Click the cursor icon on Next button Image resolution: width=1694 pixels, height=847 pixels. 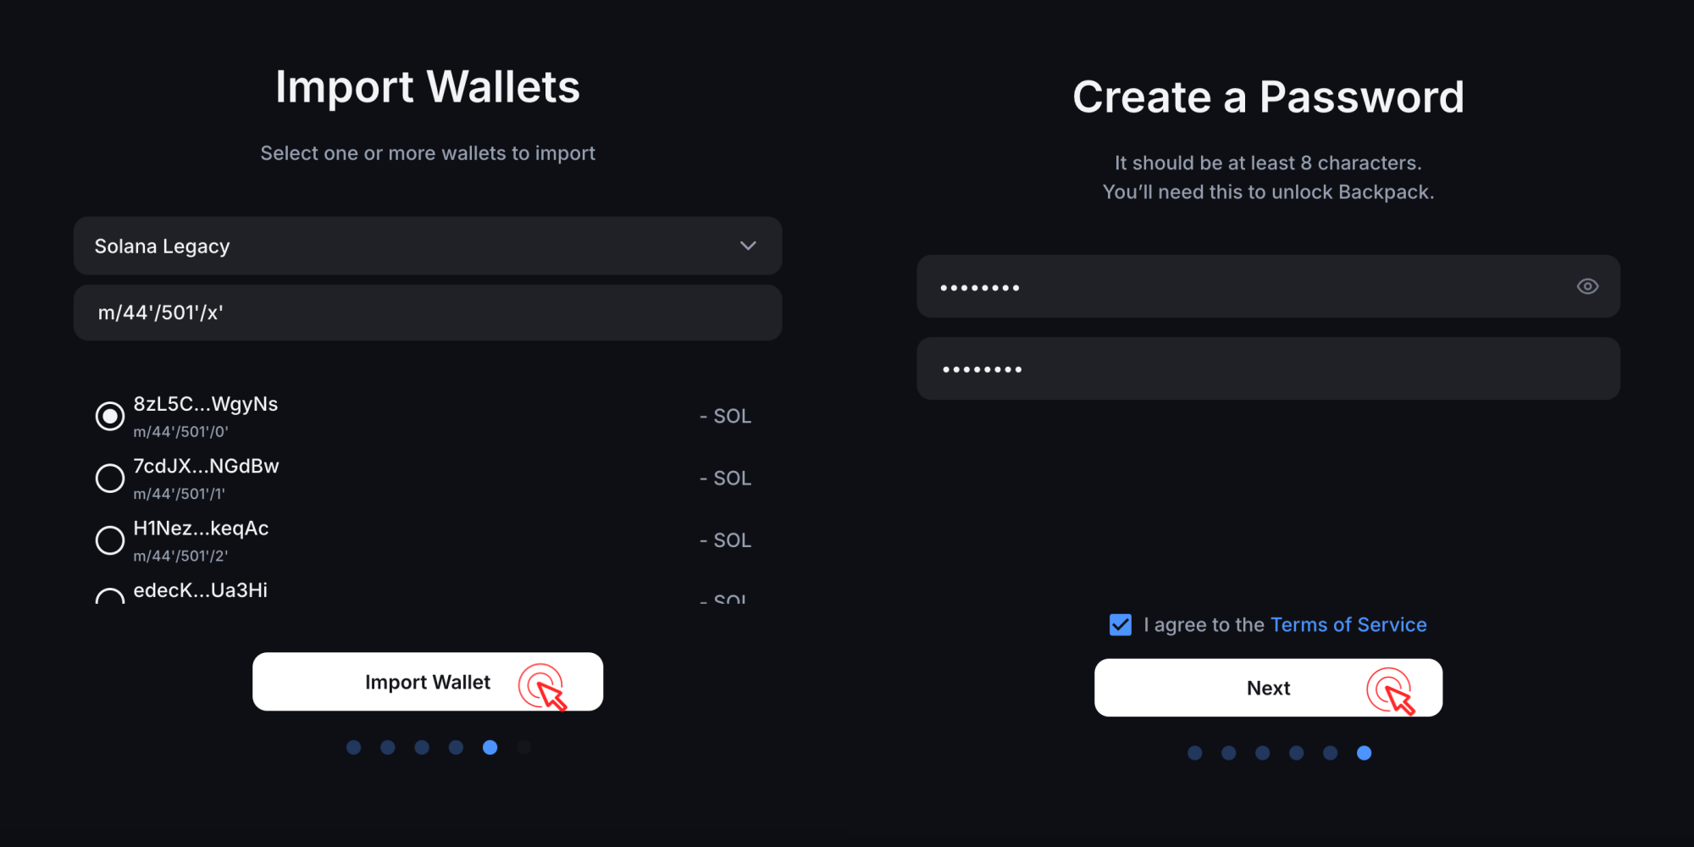coord(1390,690)
